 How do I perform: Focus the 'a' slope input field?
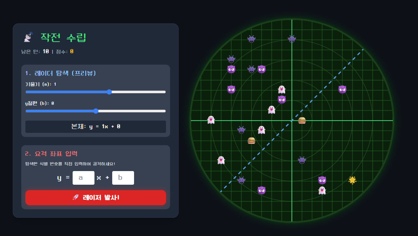[x=84, y=178]
